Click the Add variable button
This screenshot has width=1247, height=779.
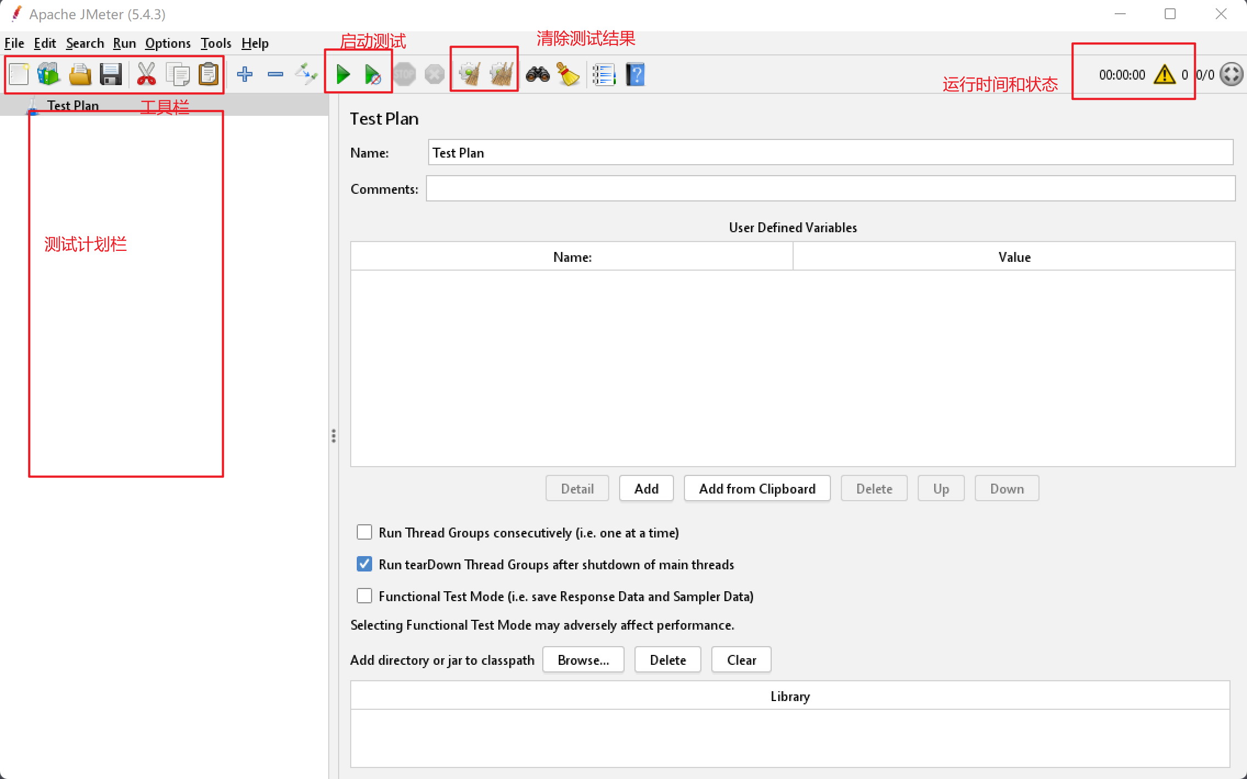[x=646, y=489]
